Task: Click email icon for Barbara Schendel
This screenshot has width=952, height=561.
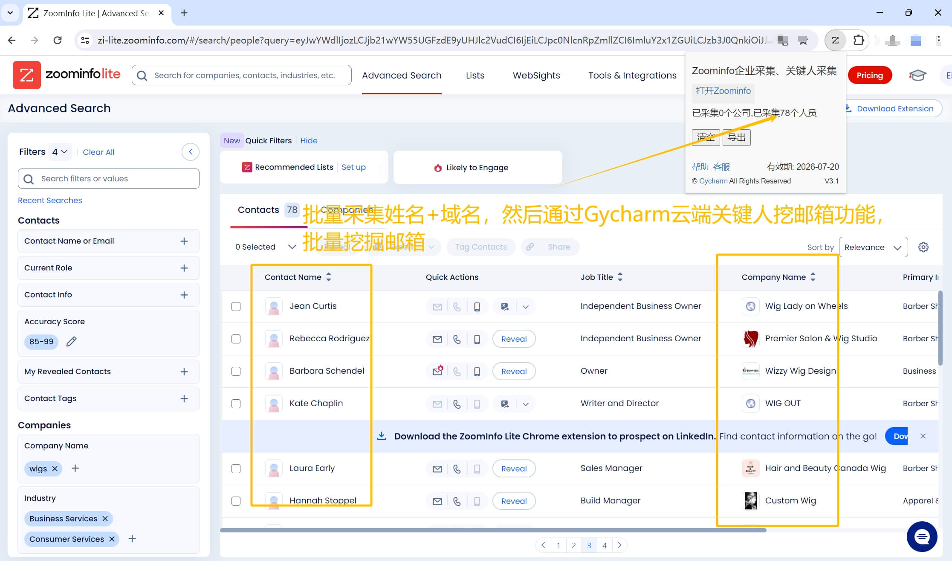Action: (437, 371)
